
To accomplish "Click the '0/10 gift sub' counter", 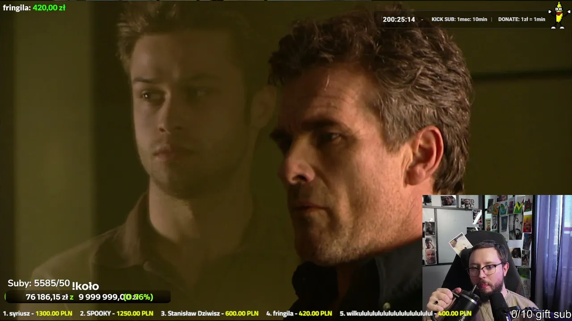I will click(541, 314).
